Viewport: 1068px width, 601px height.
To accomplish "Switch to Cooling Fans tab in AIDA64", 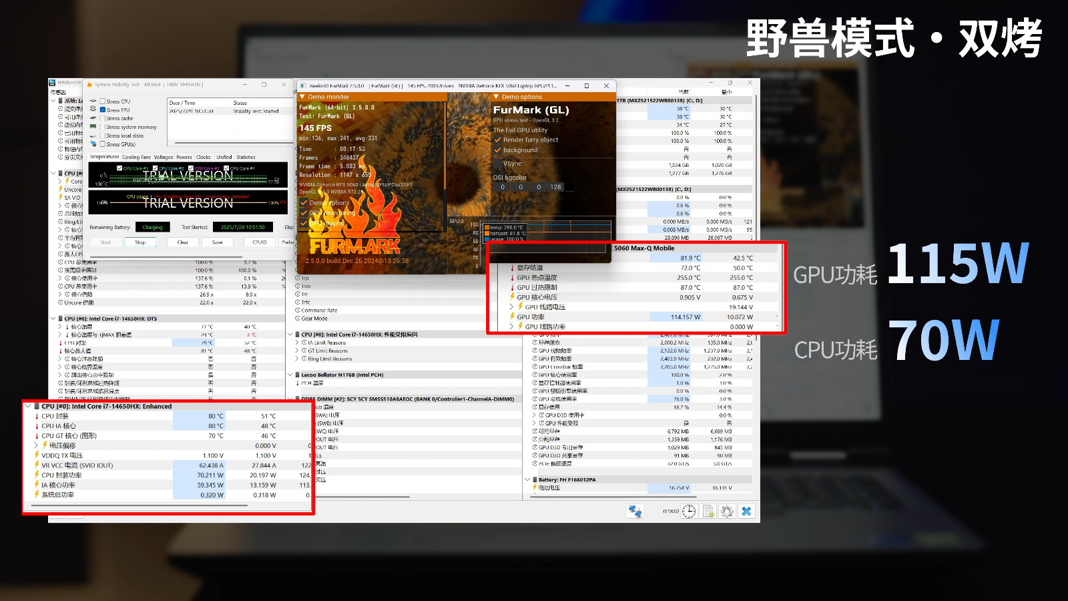I will point(136,157).
